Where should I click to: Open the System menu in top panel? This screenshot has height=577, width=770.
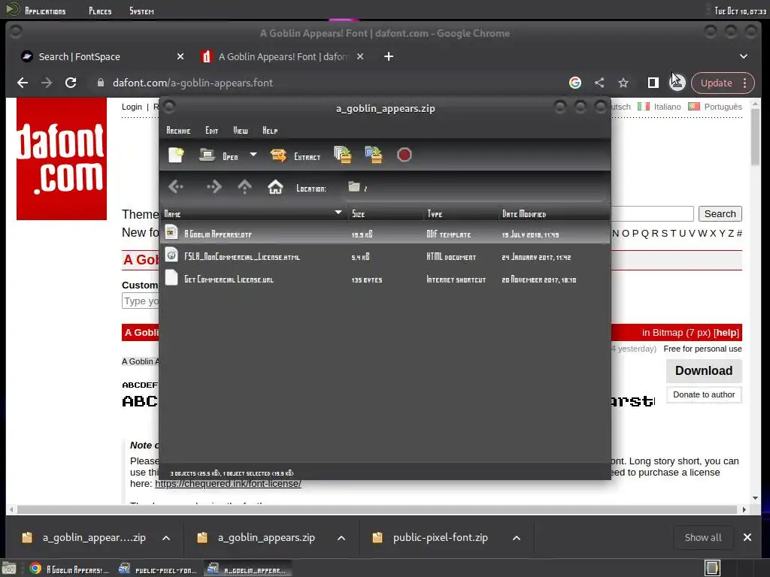tap(141, 11)
